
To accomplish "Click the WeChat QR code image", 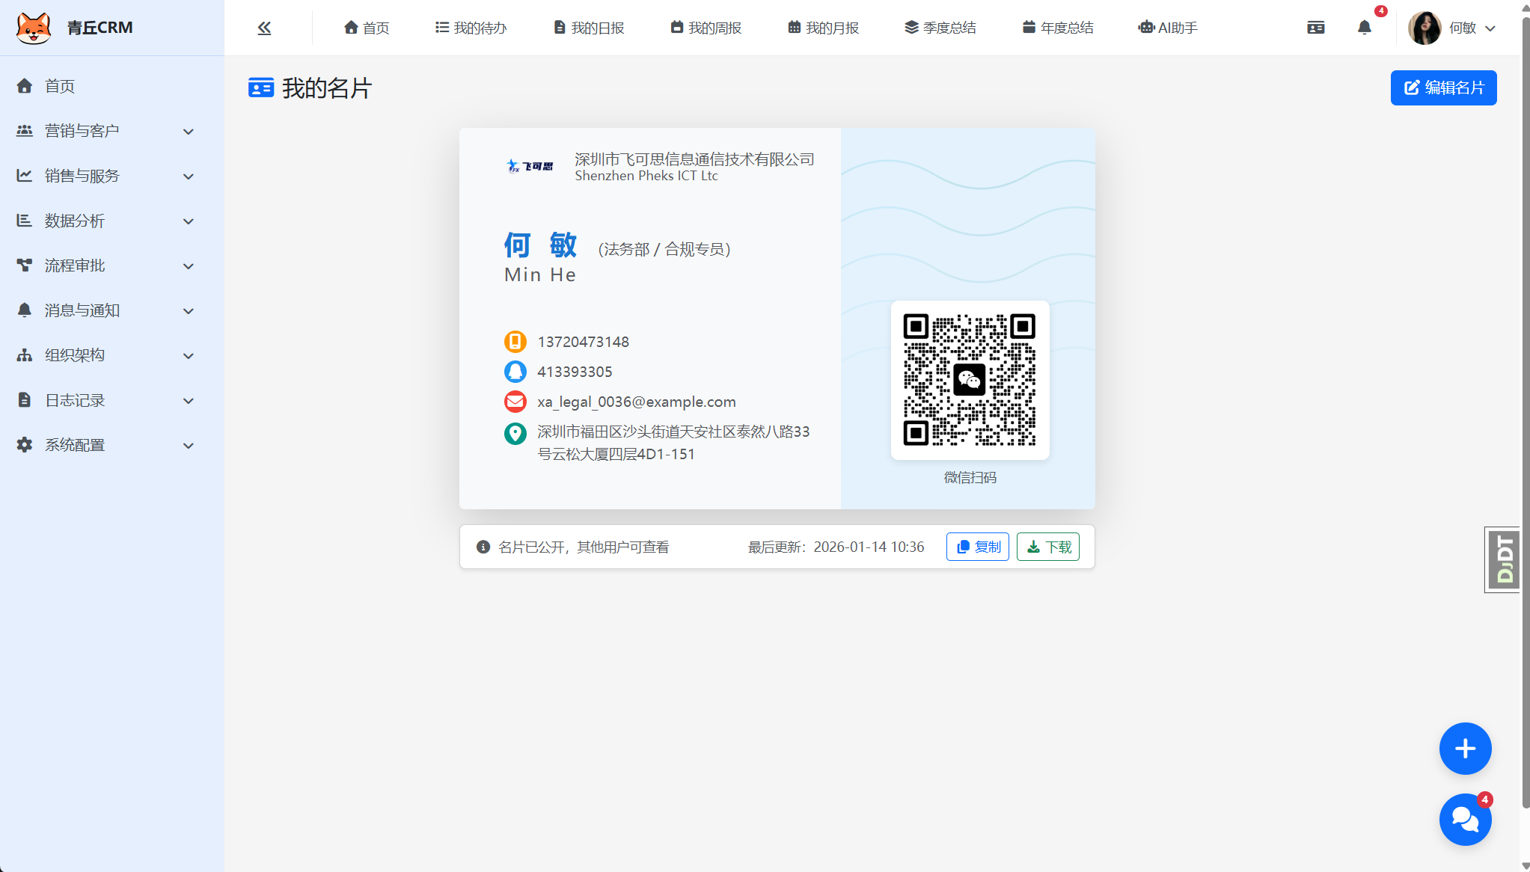I will click(x=969, y=381).
